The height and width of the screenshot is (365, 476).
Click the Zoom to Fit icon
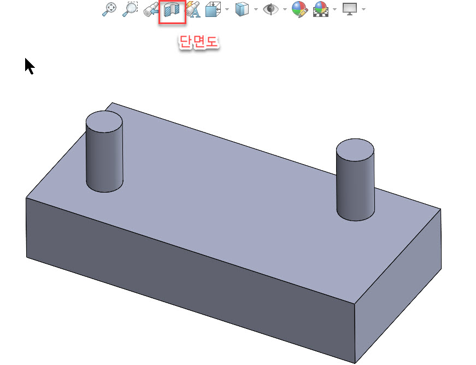pos(109,9)
